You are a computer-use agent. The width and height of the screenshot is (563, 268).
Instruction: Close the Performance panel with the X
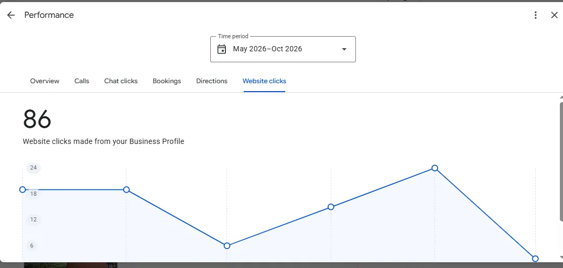[555, 15]
